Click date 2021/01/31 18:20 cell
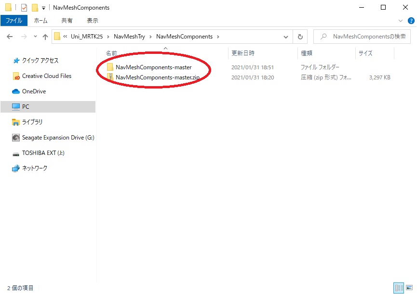This screenshot has height=294, width=417. 253,77
